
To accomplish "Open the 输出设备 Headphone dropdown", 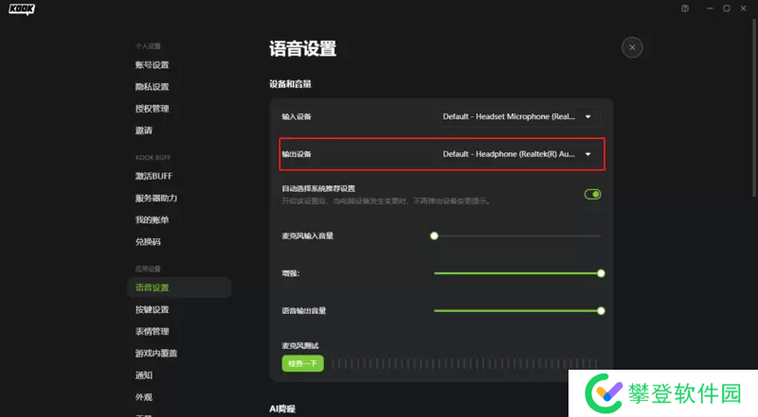I will point(520,153).
